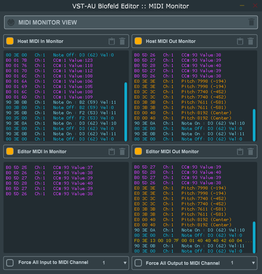Toggle the Host MIDI In Monitor orange switch
The image size is (262, 274).
pos(10,41)
